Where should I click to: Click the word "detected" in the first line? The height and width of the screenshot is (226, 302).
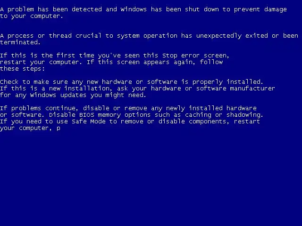tap(87, 9)
